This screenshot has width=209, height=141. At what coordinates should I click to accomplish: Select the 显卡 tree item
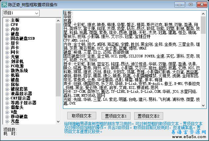tap(15, 43)
